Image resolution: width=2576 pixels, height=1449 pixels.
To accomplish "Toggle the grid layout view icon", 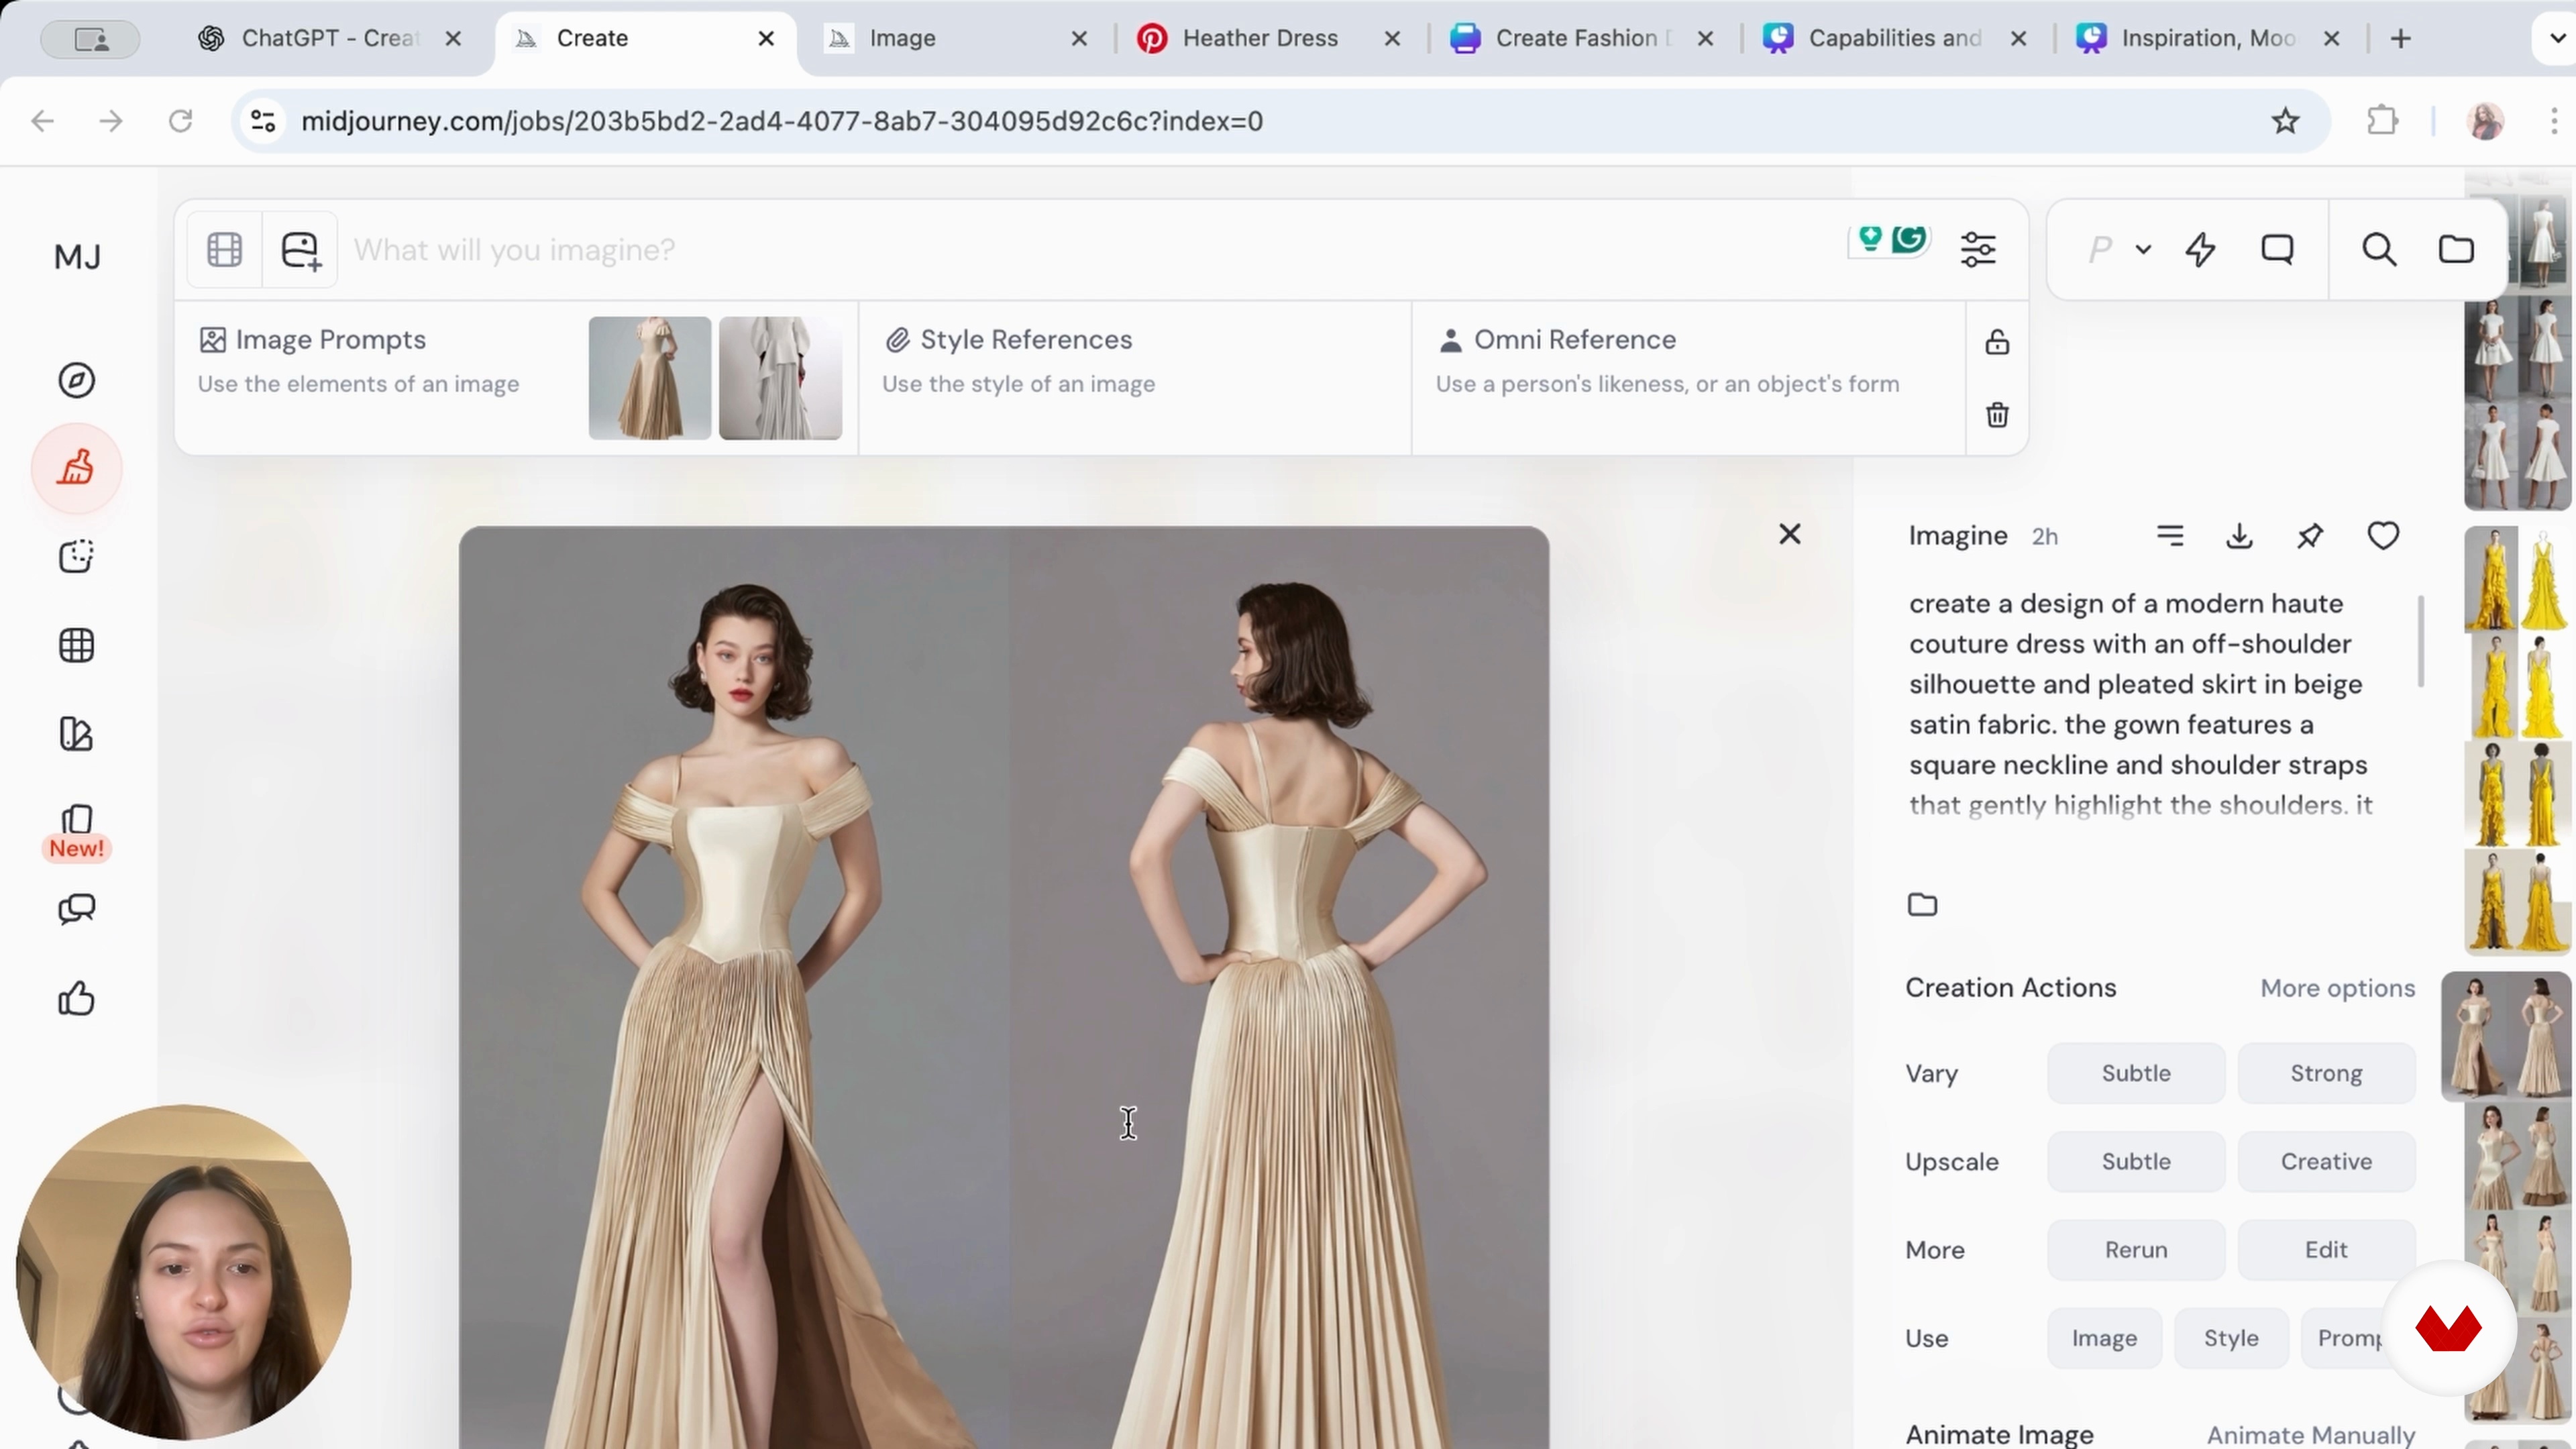I will tap(224, 249).
